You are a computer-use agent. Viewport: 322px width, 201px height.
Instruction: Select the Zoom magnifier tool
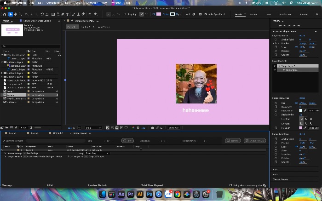point(20,14)
